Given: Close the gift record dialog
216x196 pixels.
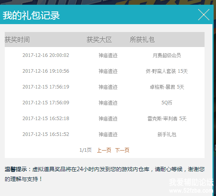Looking at the screenshot, I should coord(204,15).
